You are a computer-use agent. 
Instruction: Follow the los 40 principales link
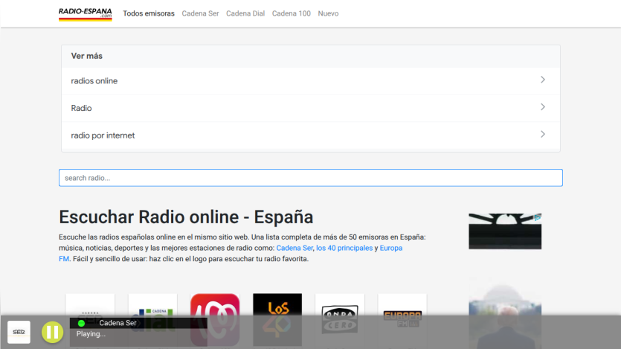(344, 248)
